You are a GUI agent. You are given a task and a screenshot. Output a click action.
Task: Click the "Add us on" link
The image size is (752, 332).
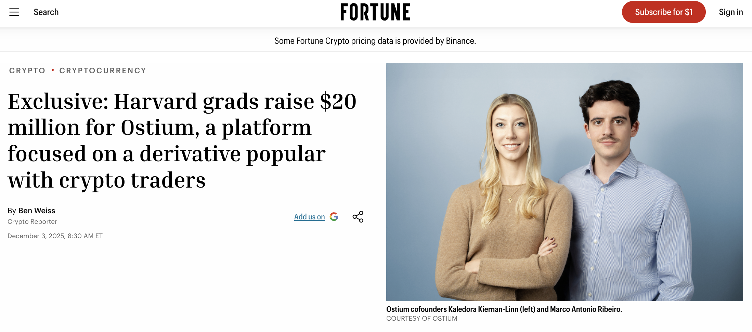pos(309,217)
